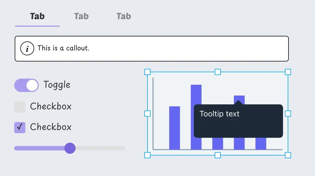
Task: Select the rightmost Tab
Action: (123, 16)
